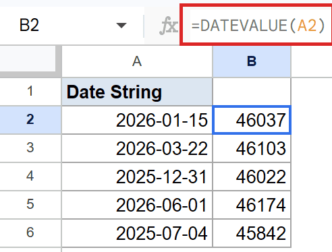Select row 6 header
Image resolution: width=332 pixels, height=252 pixels.
pyautogui.click(x=30, y=233)
